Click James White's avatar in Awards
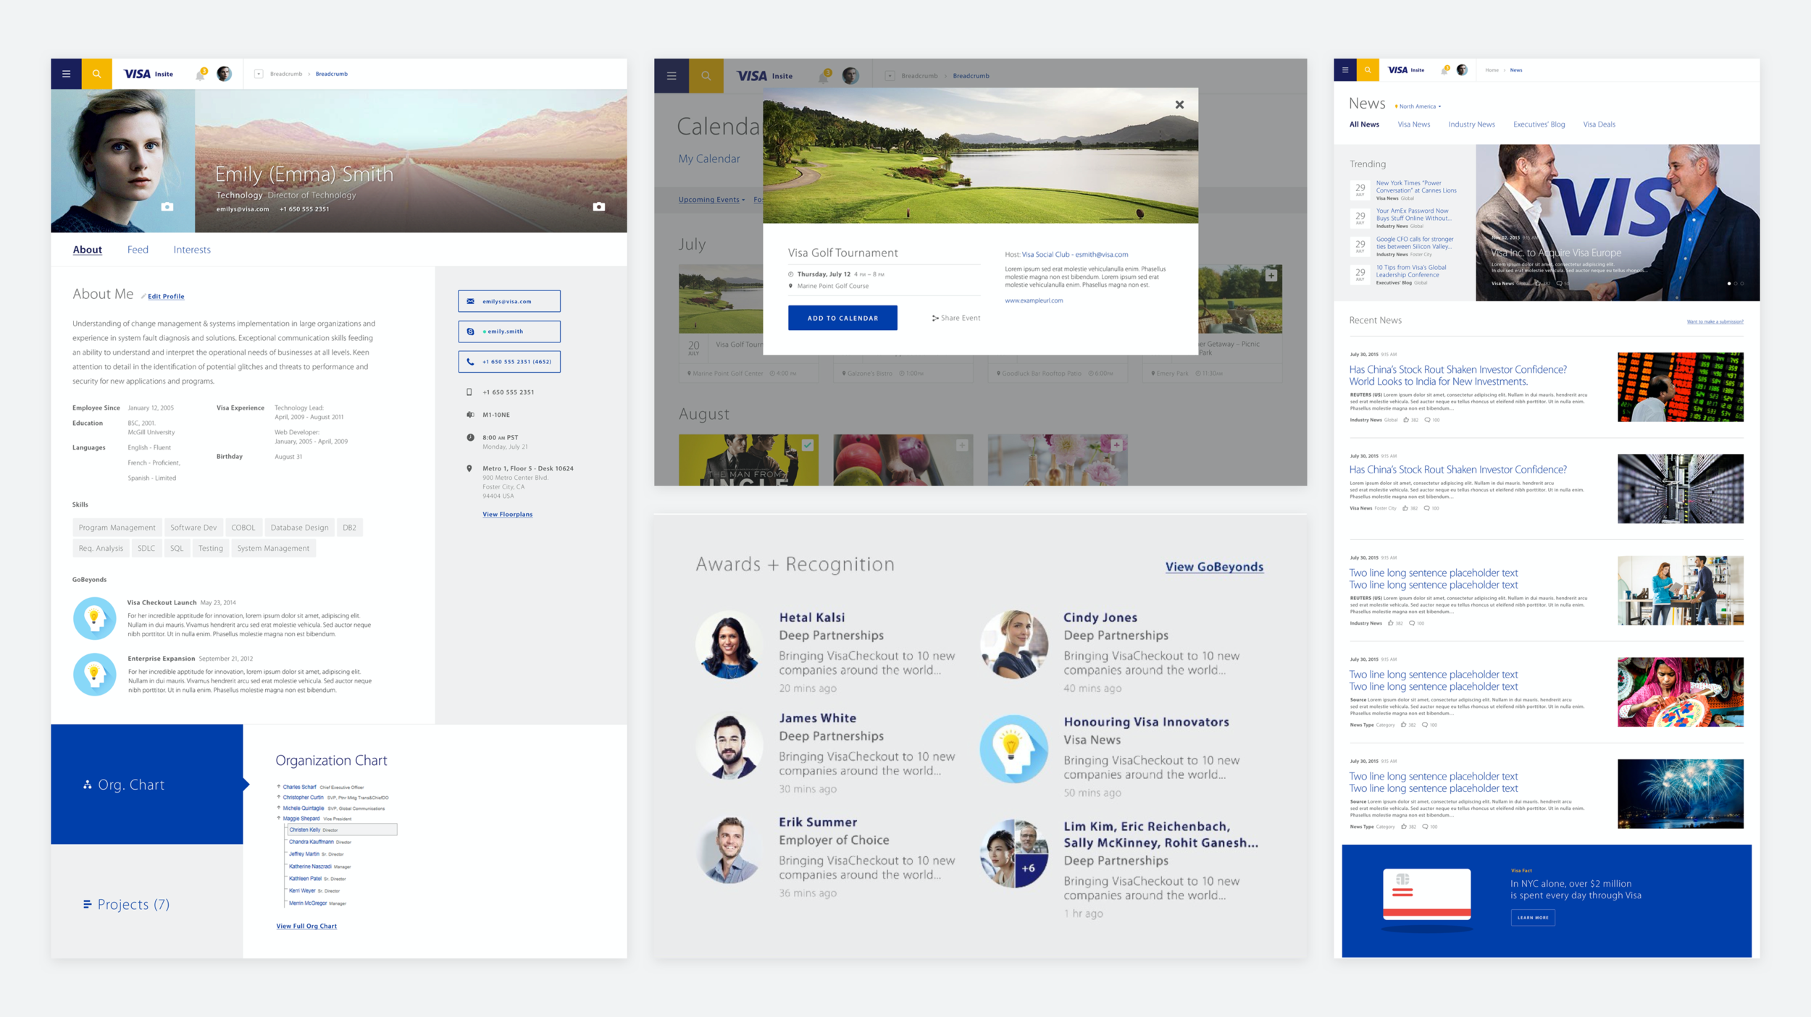The height and width of the screenshot is (1017, 1811). tap(729, 746)
